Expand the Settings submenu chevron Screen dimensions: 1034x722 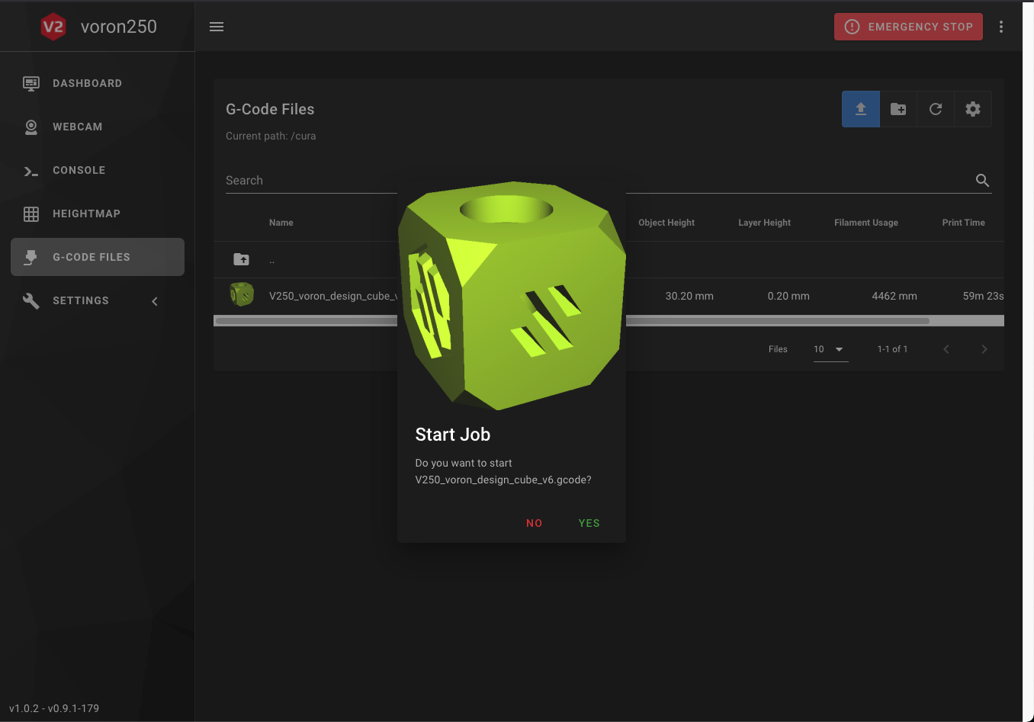coord(155,301)
